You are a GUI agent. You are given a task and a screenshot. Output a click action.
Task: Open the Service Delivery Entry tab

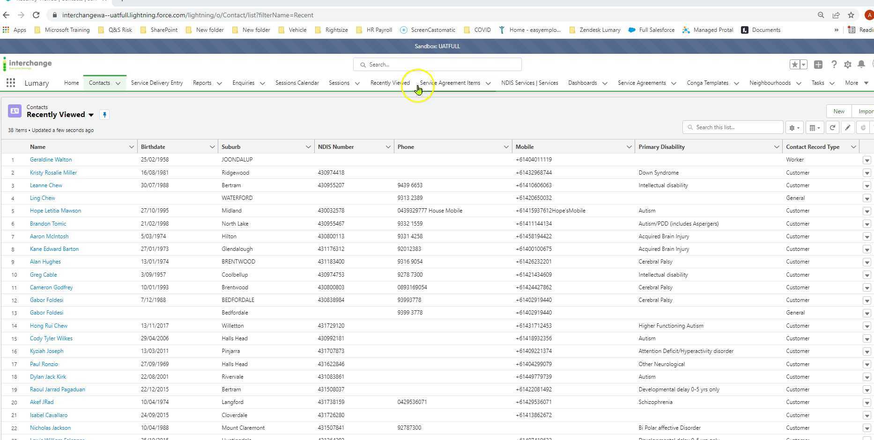tap(156, 83)
